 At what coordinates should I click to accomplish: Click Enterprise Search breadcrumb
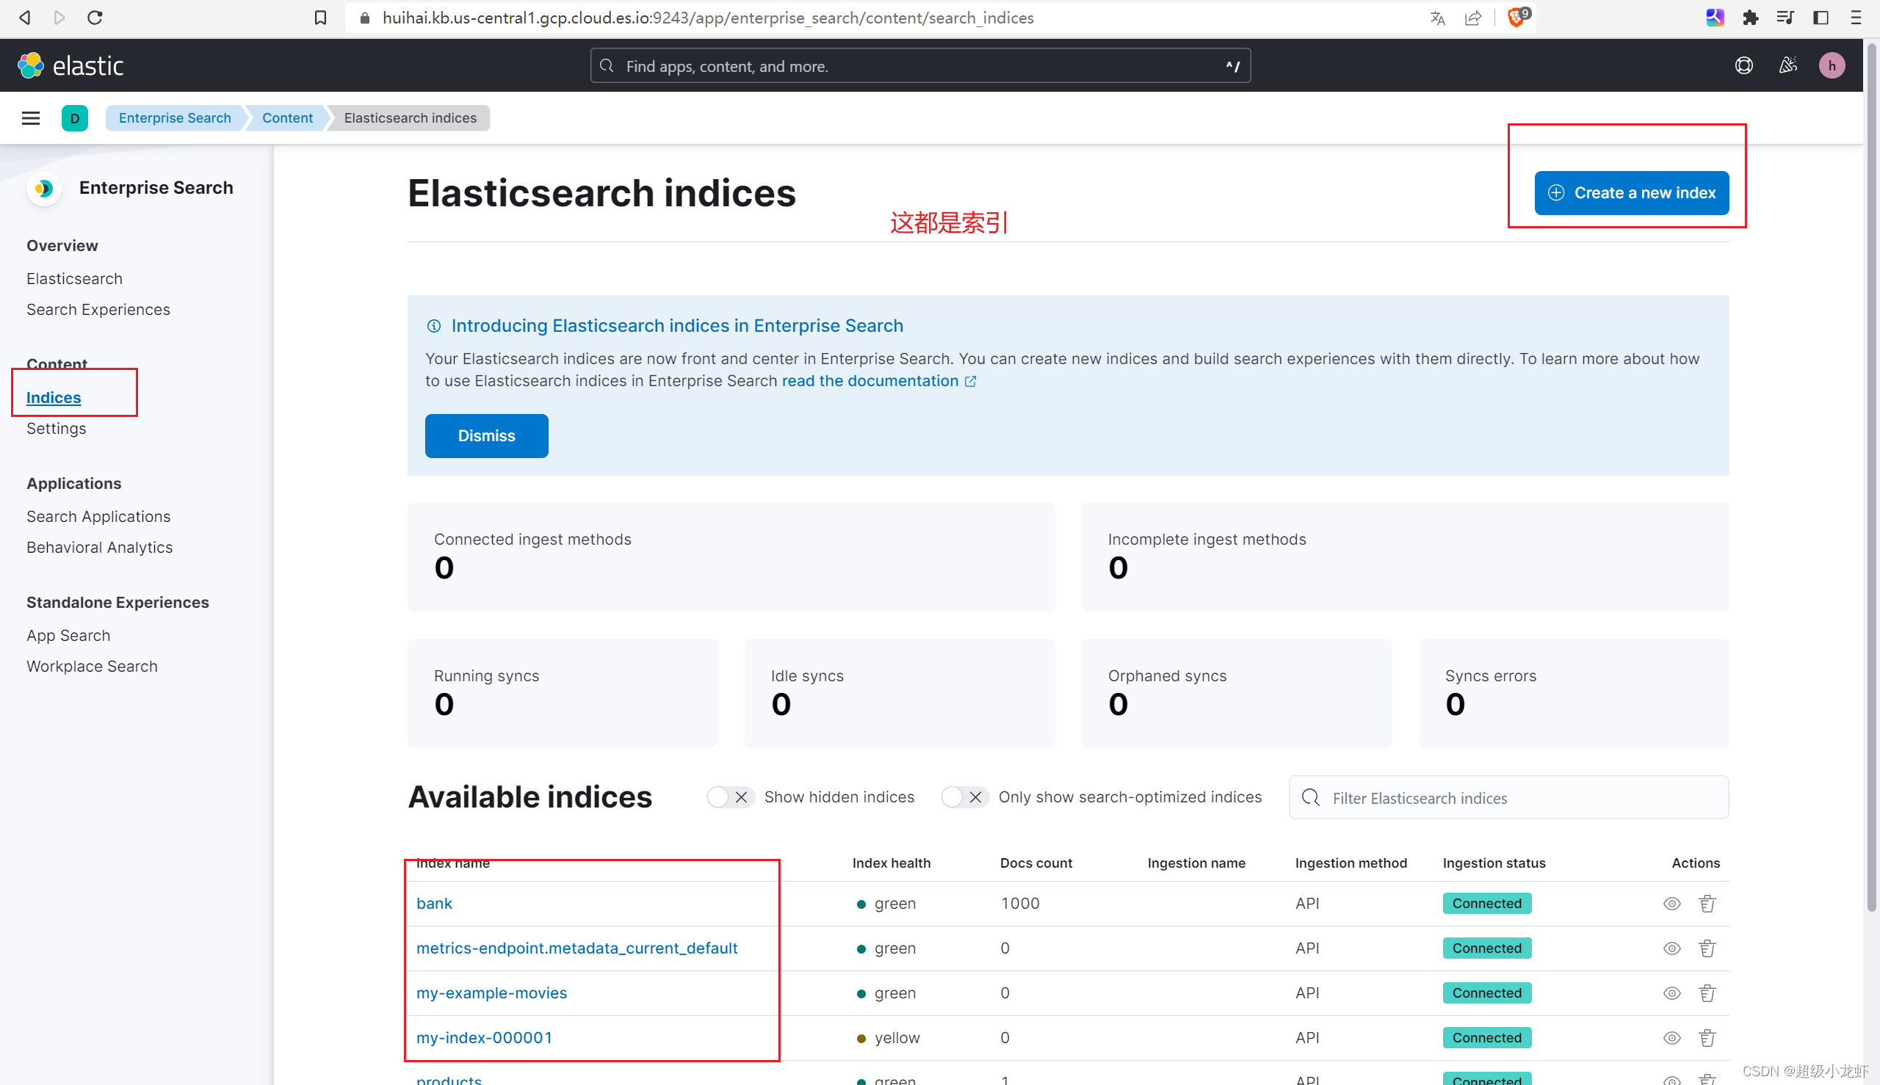(175, 117)
